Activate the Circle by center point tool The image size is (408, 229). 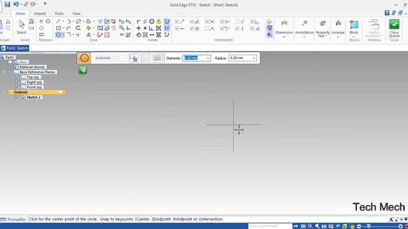click(x=58, y=34)
